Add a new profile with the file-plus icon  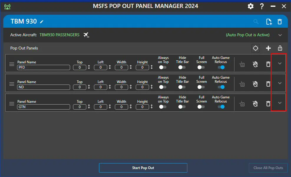(269, 22)
